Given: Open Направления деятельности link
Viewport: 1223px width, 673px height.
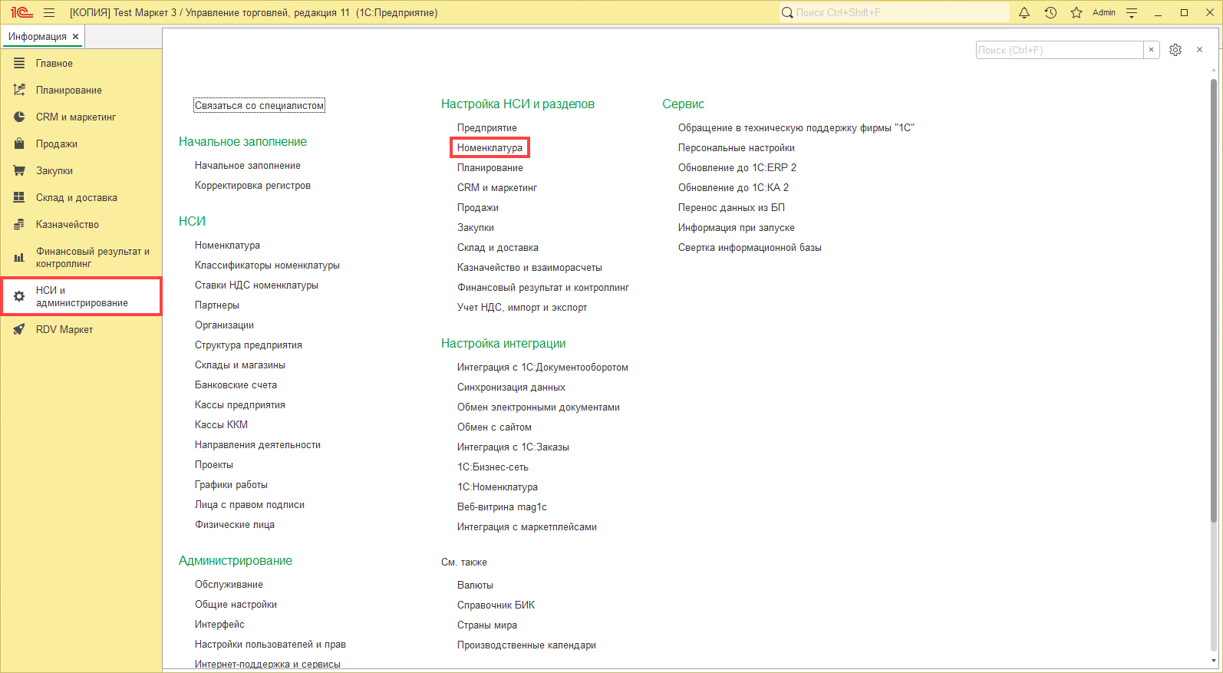Looking at the screenshot, I should [x=258, y=445].
